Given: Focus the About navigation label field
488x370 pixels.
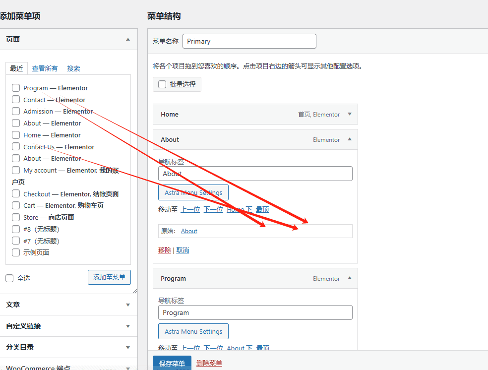Looking at the screenshot, I should pos(255,174).
